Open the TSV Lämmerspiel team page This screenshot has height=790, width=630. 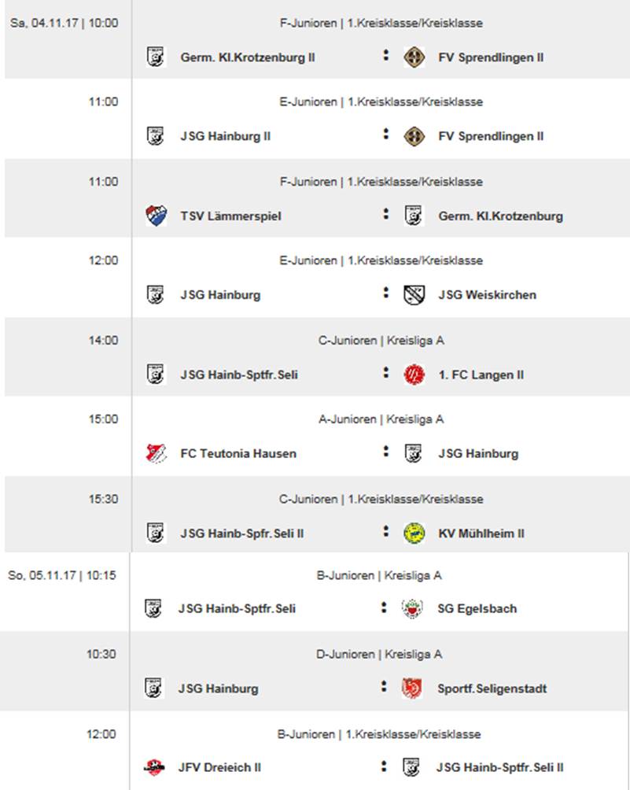(230, 216)
